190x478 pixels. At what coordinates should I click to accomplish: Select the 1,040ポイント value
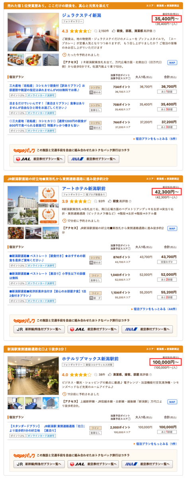(x=121, y=274)
